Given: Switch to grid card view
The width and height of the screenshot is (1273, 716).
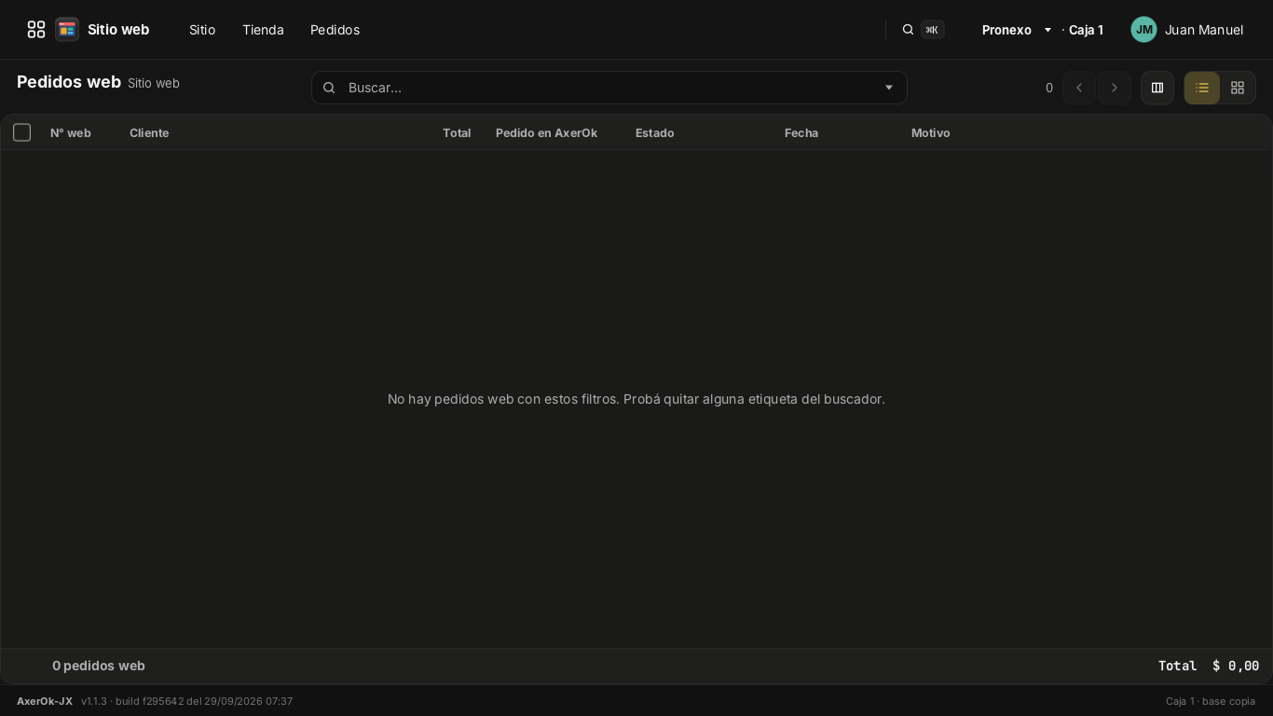Looking at the screenshot, I should pyautogui.click(x=1238, y=88).
